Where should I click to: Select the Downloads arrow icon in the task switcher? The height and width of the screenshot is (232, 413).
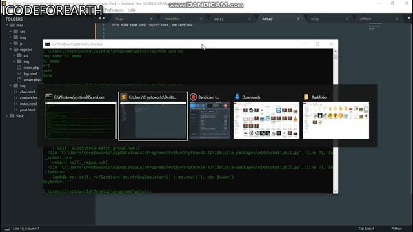tap(237, 97)
